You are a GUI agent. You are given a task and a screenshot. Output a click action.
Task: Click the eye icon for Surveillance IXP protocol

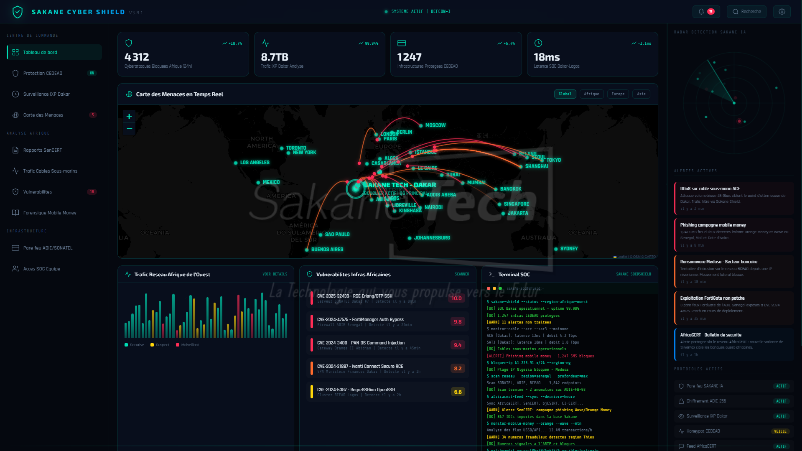click(x=681, y=416)
